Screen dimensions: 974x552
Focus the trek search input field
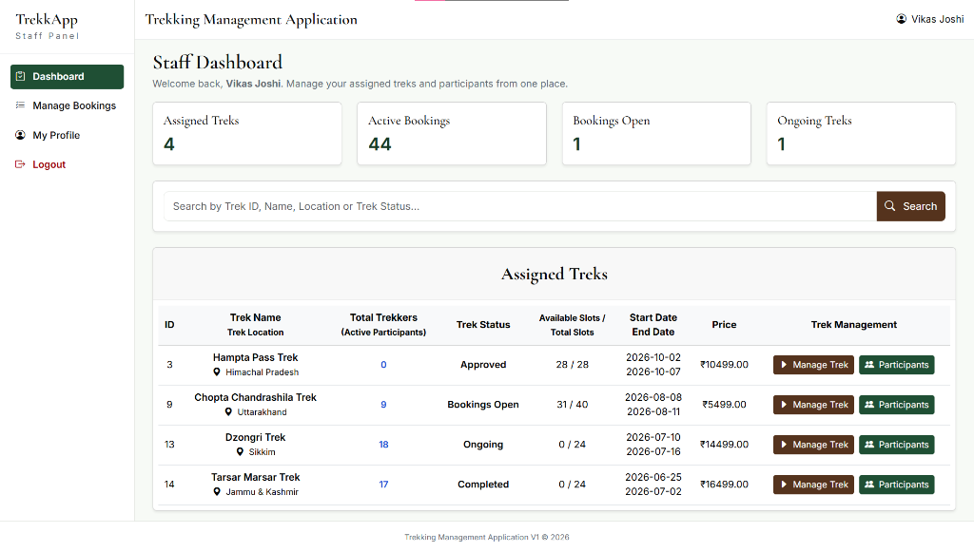coord(520,206)
